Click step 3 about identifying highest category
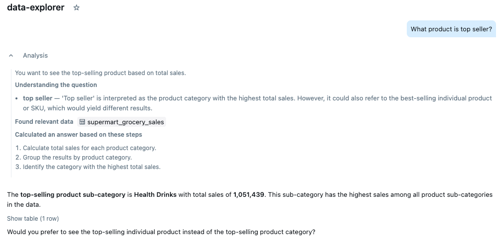Image resolution: width=504 pixels, height=252 pixels. (88, 167)
